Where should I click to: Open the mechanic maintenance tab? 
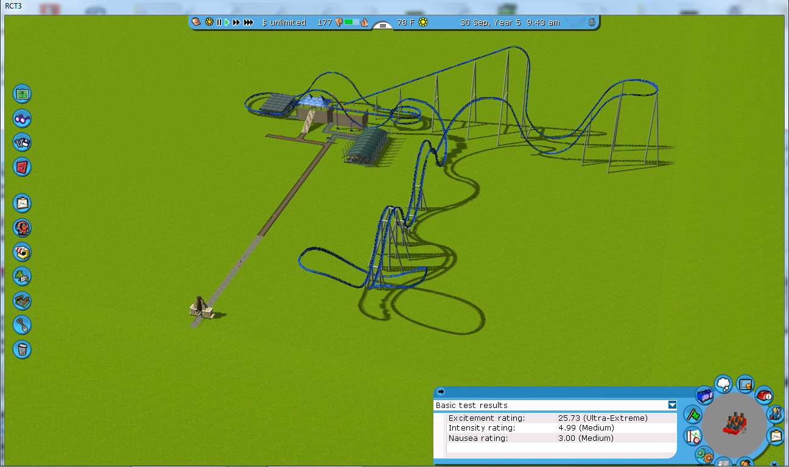click(x=775, y=414)
